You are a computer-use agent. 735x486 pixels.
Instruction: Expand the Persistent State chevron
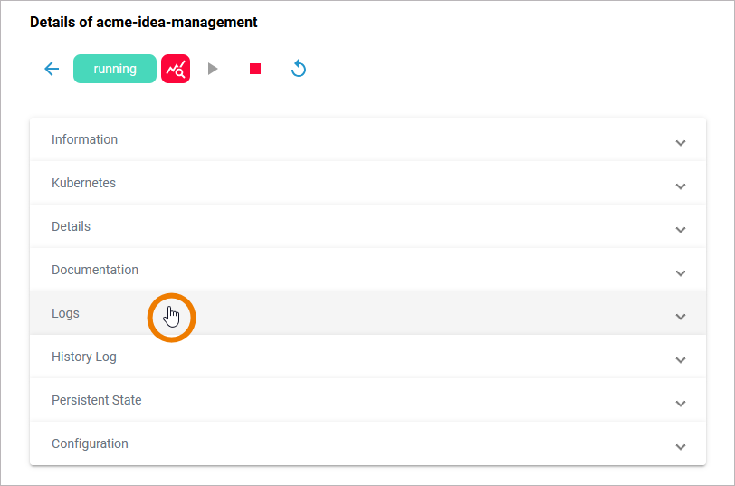681,404
